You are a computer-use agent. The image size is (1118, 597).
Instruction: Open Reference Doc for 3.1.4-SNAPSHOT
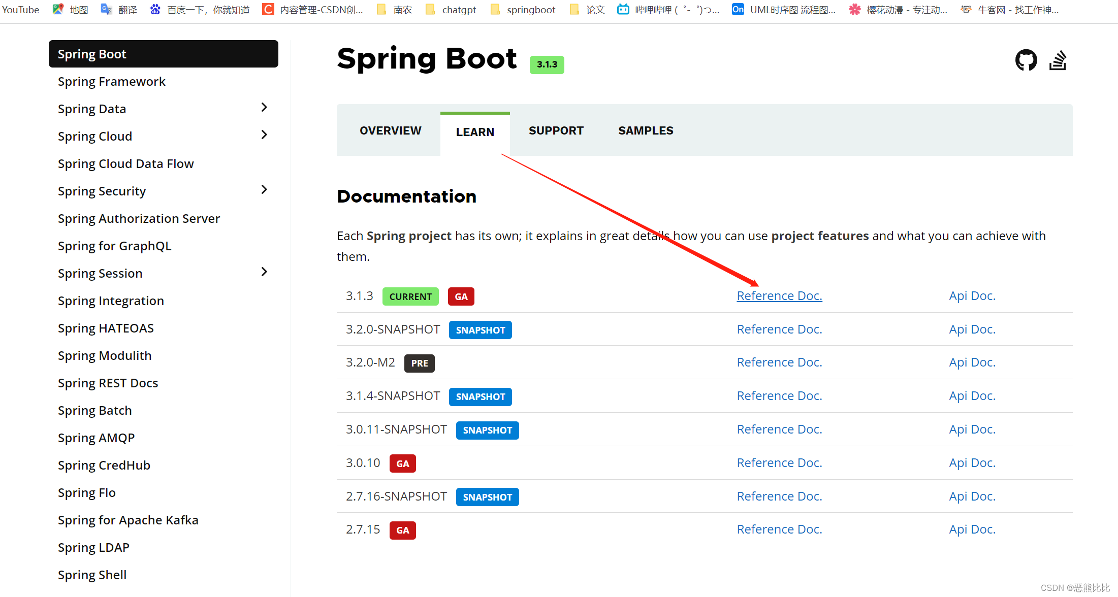coord(779,396)
